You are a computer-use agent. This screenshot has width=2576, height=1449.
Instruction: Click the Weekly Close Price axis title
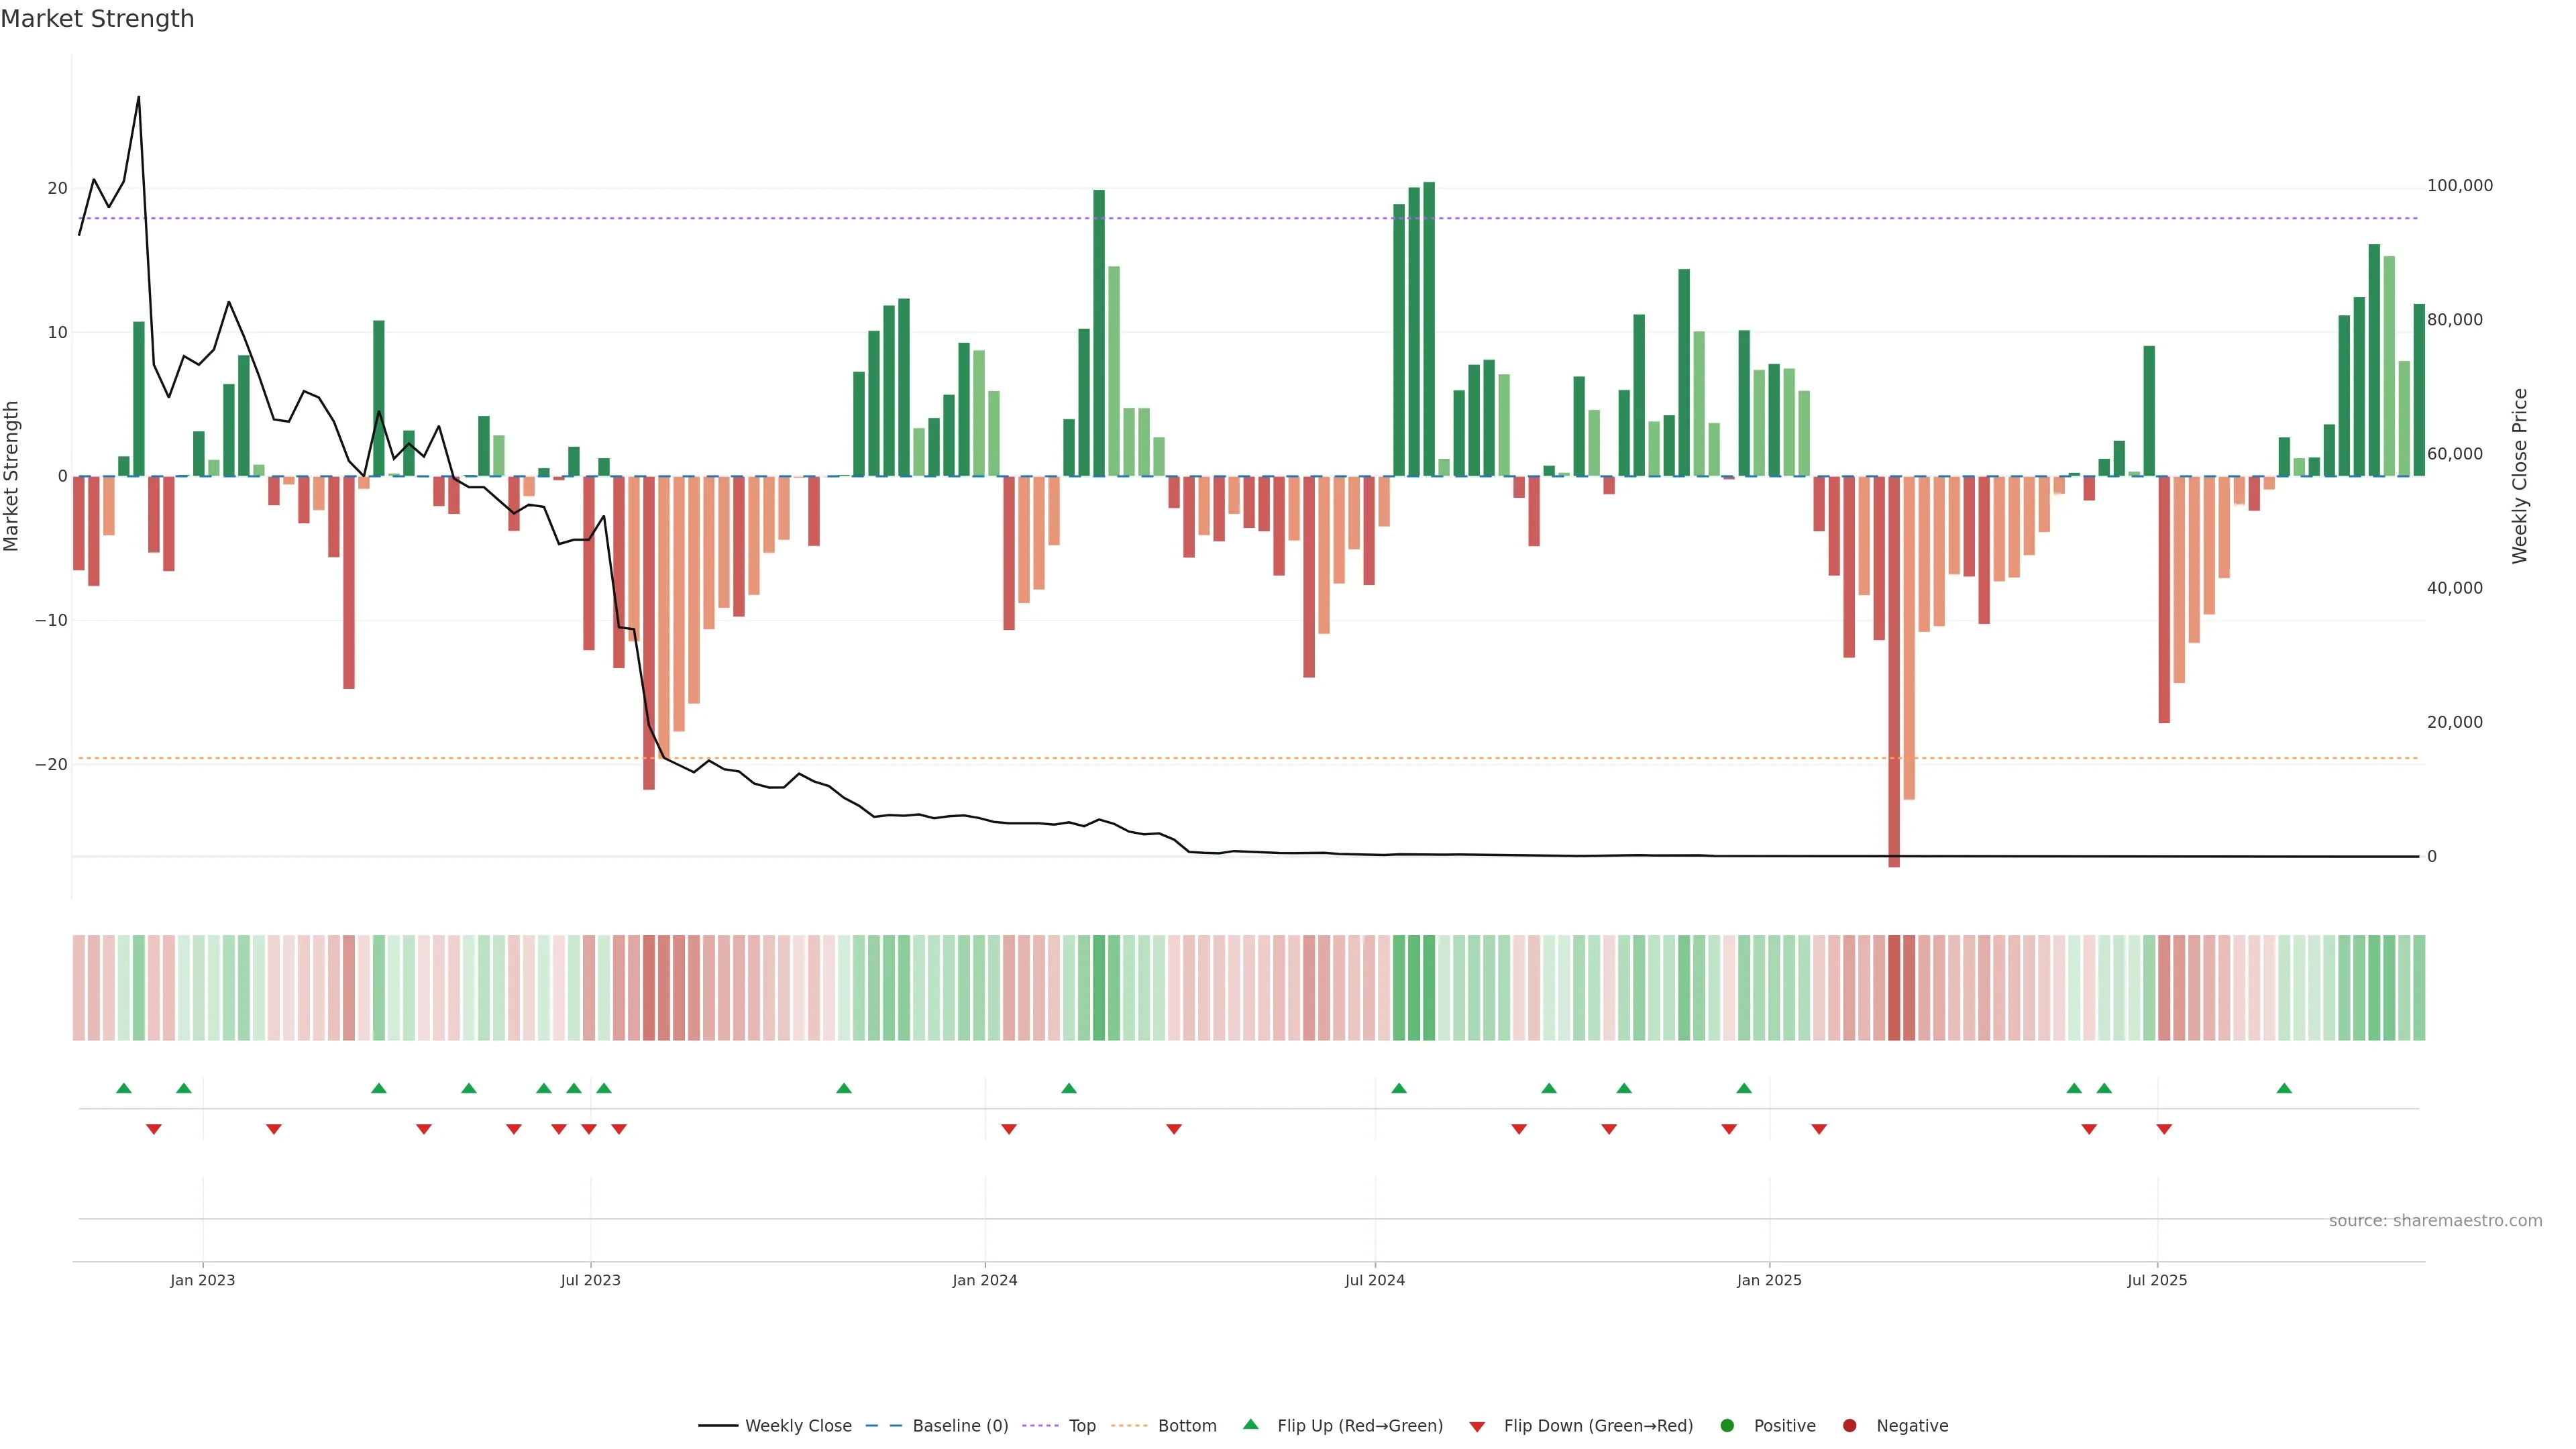[x=2520, y=476]
